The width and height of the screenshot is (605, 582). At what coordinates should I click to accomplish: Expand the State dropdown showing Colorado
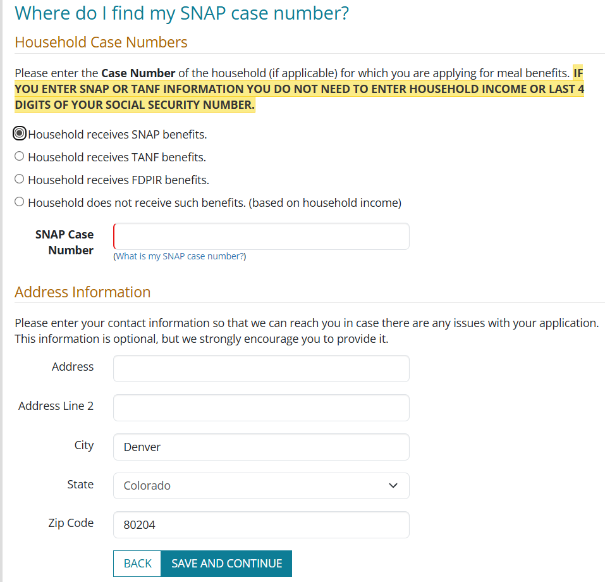tap(261, 486)
